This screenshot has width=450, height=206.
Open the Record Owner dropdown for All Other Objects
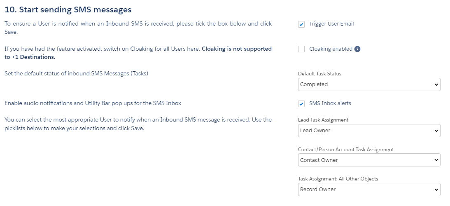(369, 190)
